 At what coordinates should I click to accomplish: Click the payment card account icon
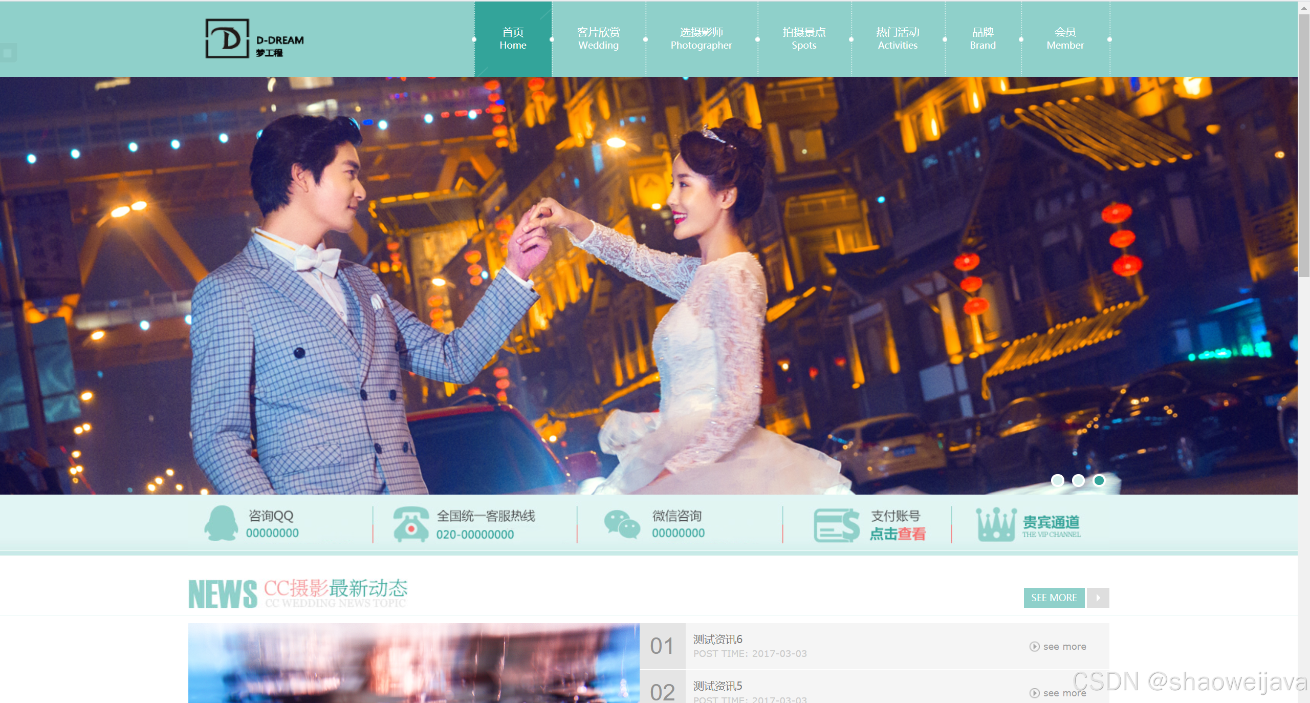coord(836,525)
